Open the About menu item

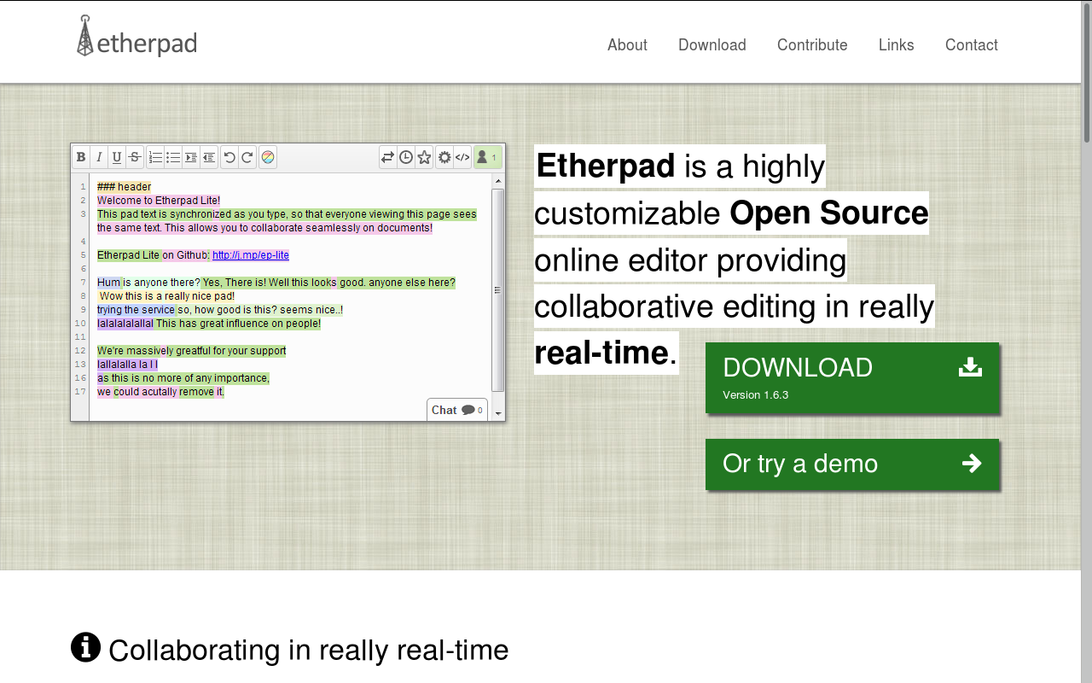click(627, 45)
